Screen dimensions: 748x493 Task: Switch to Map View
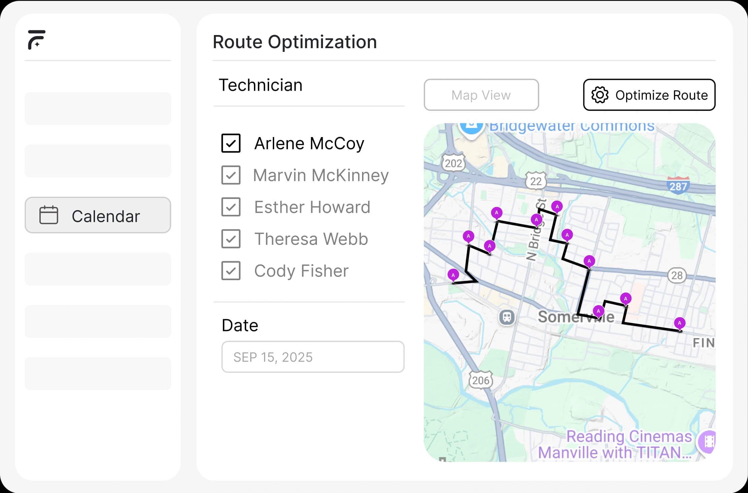(x=481, y=95)
